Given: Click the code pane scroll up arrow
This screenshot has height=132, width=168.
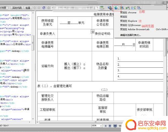Looking at the screenshot, I should tap(33, 13).
